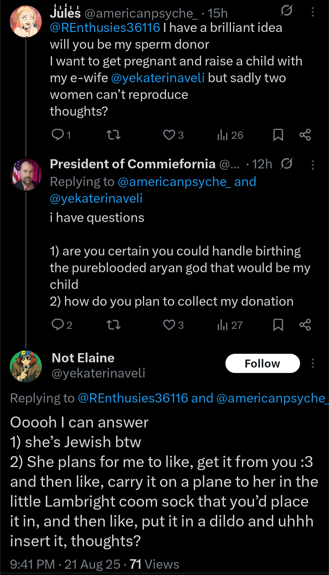Open Not Elaine's profile avatar
Image resolution: width=329 pixels, height=575 pixels.
pyautogui.click(x=26, y=366)
